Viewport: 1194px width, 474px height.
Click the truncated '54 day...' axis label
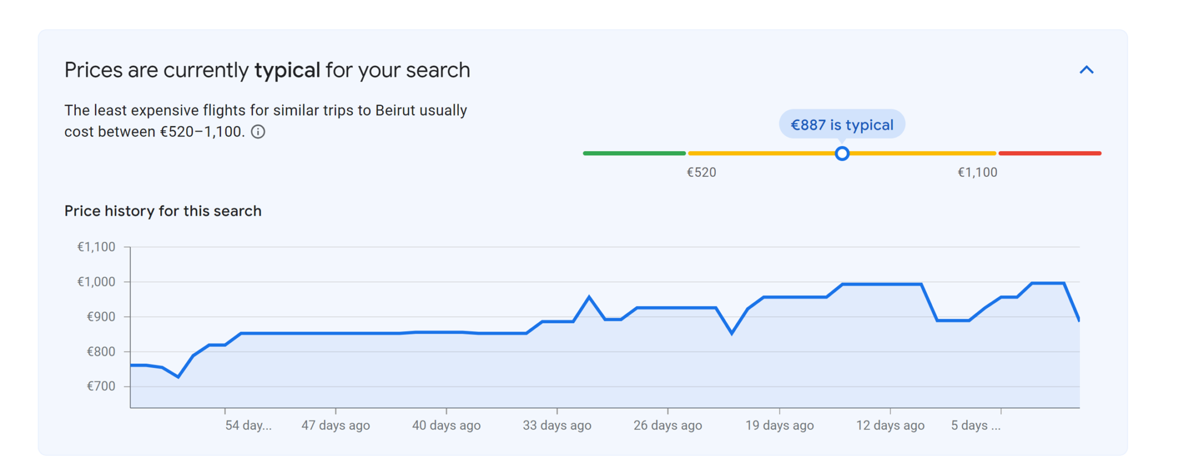tap(248, 426)
